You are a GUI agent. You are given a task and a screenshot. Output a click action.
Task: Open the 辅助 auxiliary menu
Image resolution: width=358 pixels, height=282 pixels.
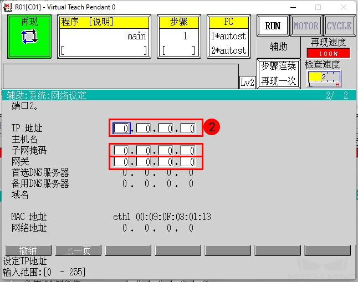pyautogui.click(x=279, y=47)
